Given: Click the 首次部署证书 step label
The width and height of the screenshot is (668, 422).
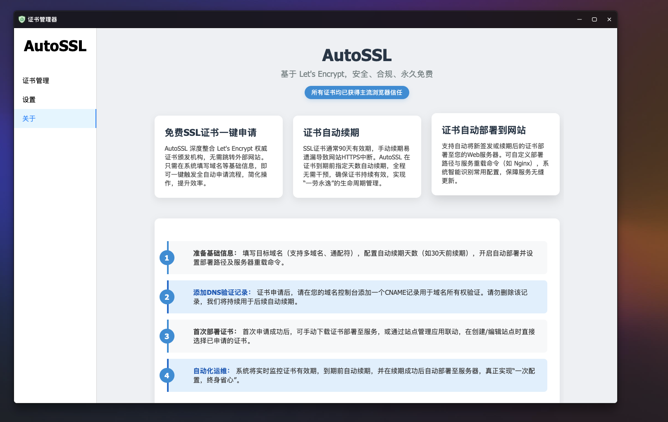Looking at the screenshot, I should (x=215, y=332).
